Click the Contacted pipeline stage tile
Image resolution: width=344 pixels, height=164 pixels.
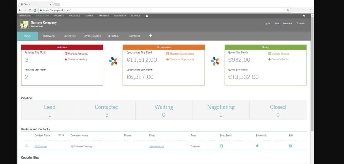tap(107, 110)
